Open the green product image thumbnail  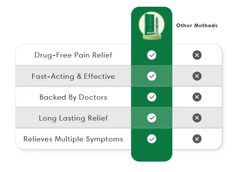click(x=152, y=25)
